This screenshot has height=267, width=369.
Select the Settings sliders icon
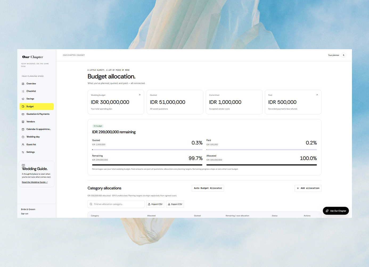[x=23, y=152]
